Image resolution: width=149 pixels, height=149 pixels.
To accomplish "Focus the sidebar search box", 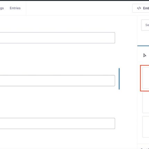I will tap(145, 25).
